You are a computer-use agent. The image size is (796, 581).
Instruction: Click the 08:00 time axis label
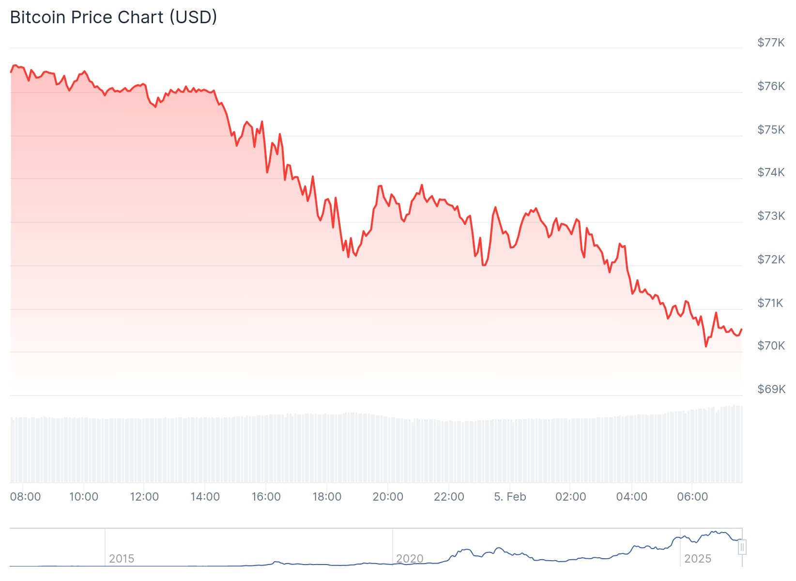tap(26, 497)
